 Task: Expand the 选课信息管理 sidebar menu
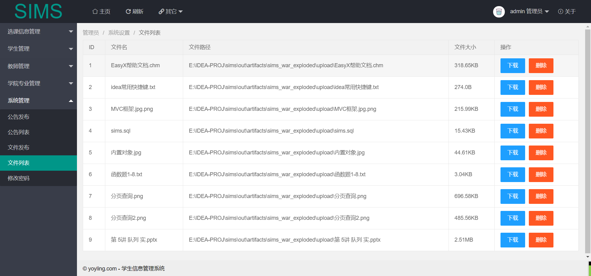pos(38,32)
